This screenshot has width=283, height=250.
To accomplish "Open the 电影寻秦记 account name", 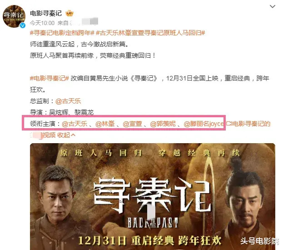I will point(46,13).
